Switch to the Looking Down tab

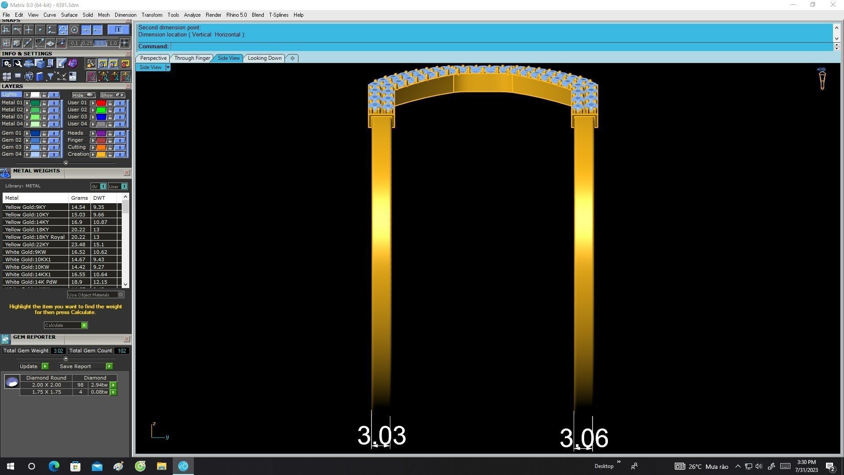(264, 58)
